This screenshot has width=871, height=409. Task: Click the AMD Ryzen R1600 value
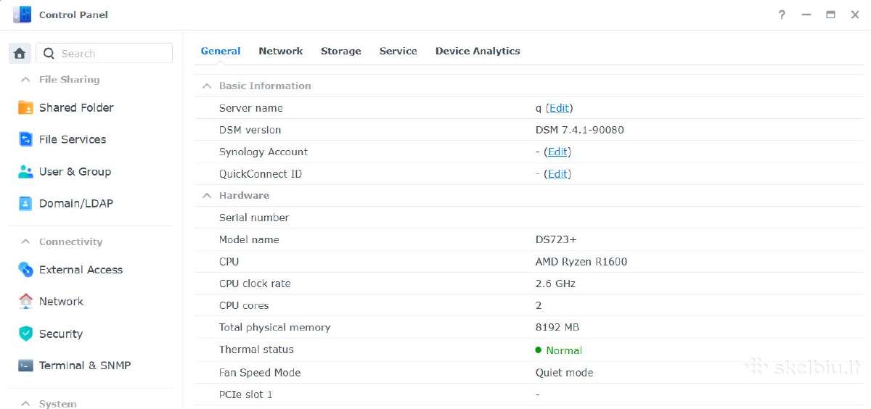pos(581,262)
